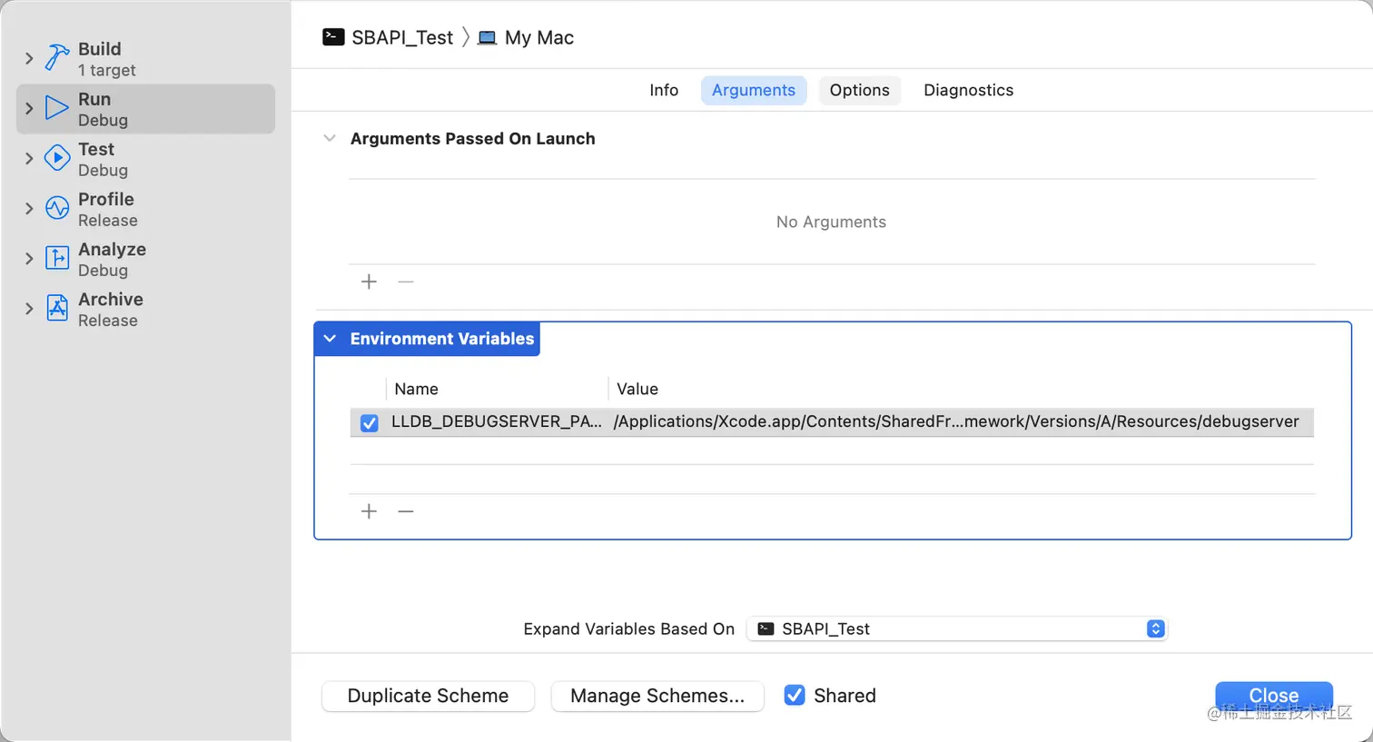Image resolution: width=1373 pixels, height=742 pixels.
Task: Add a new environment variable
Action: click(x=369, y=511)
